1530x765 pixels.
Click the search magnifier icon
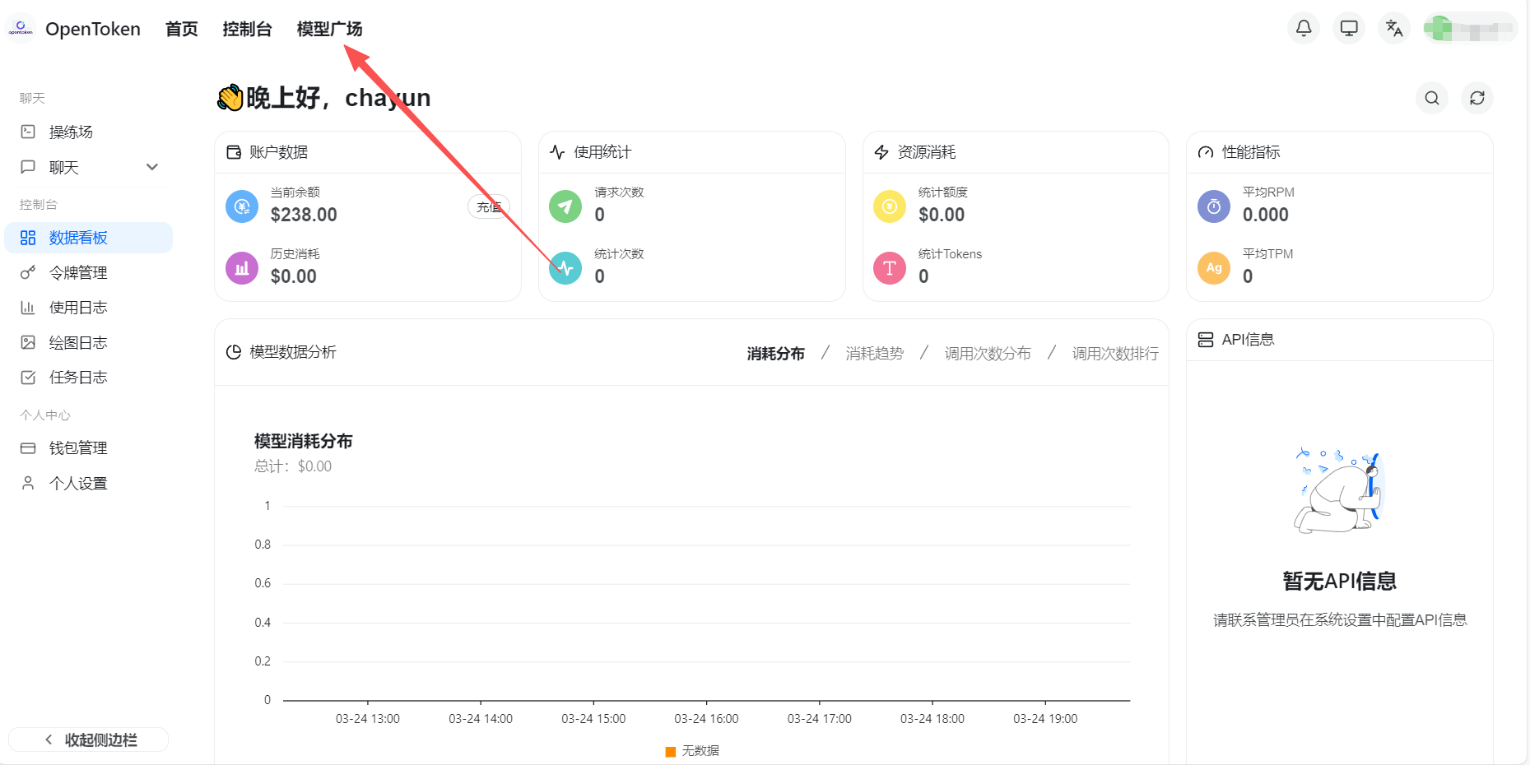pos(1432,98)
